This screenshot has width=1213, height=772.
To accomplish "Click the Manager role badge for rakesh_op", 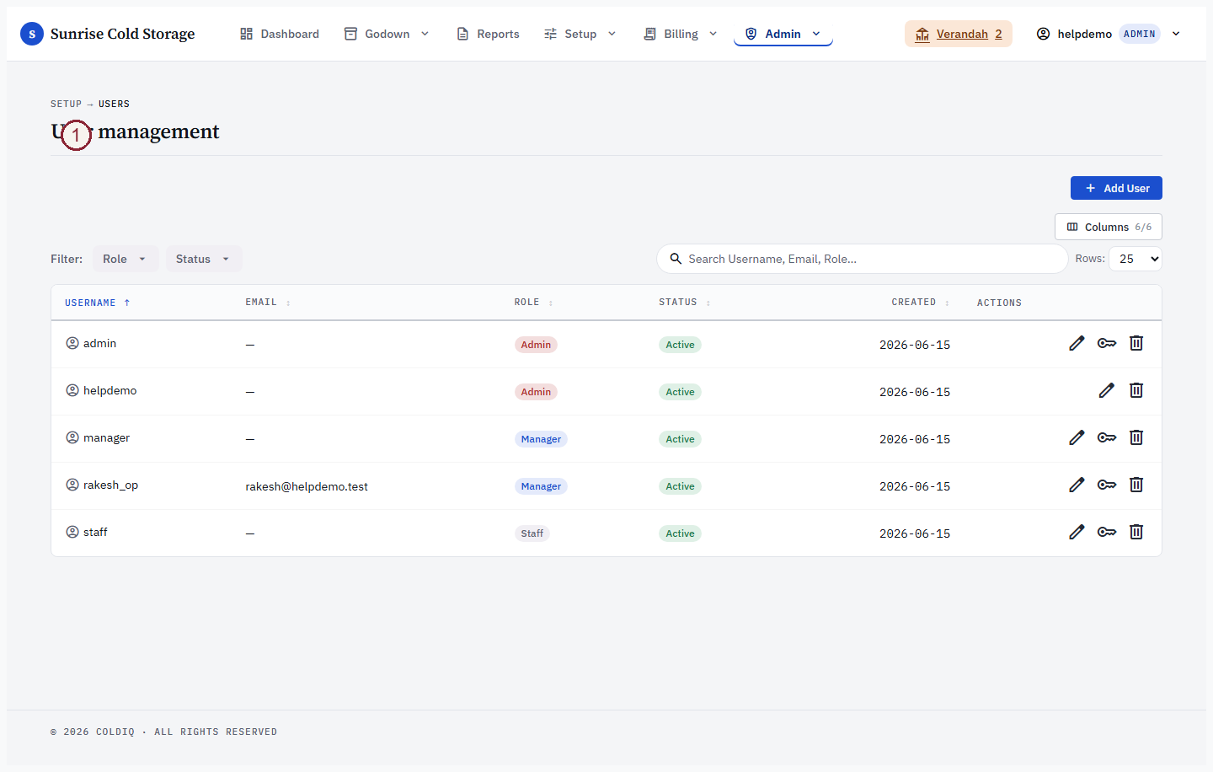I will tap(541, 486).
